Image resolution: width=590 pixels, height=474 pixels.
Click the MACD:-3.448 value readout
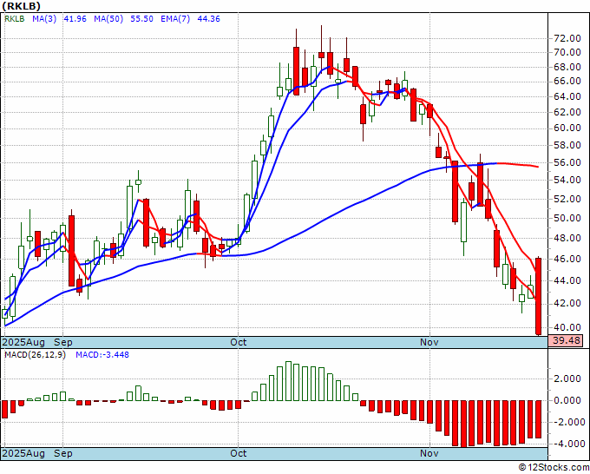click(102, 355)
